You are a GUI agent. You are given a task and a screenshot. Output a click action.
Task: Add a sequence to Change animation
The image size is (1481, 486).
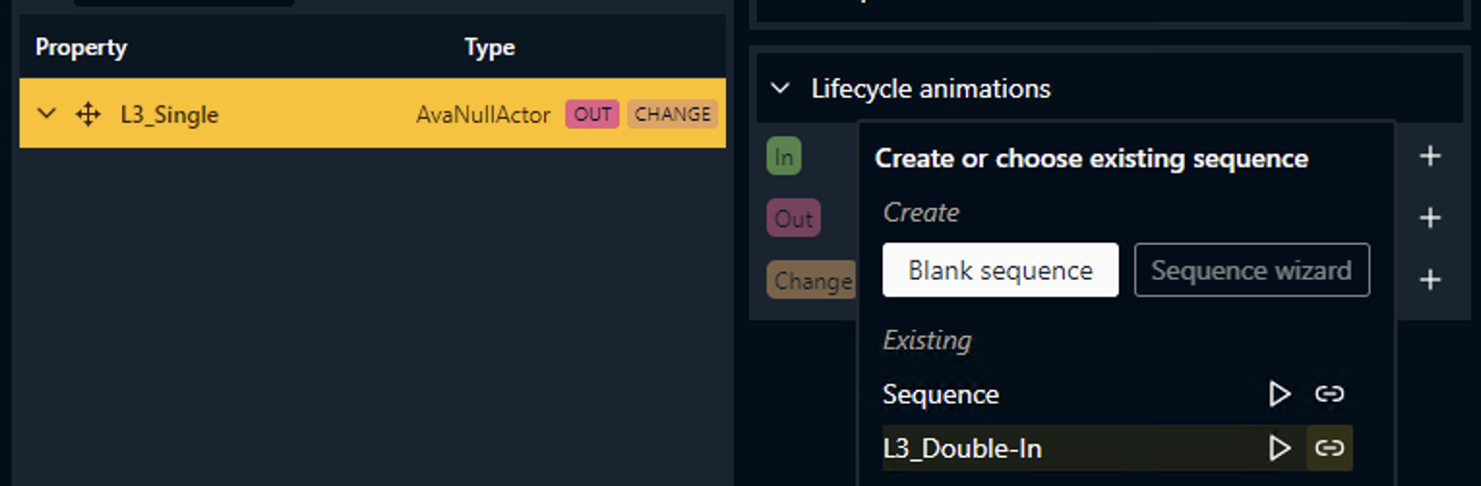[1430, 280]
